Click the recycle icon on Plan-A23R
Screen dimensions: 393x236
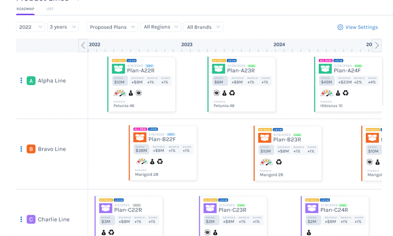[x=232, y=93]
